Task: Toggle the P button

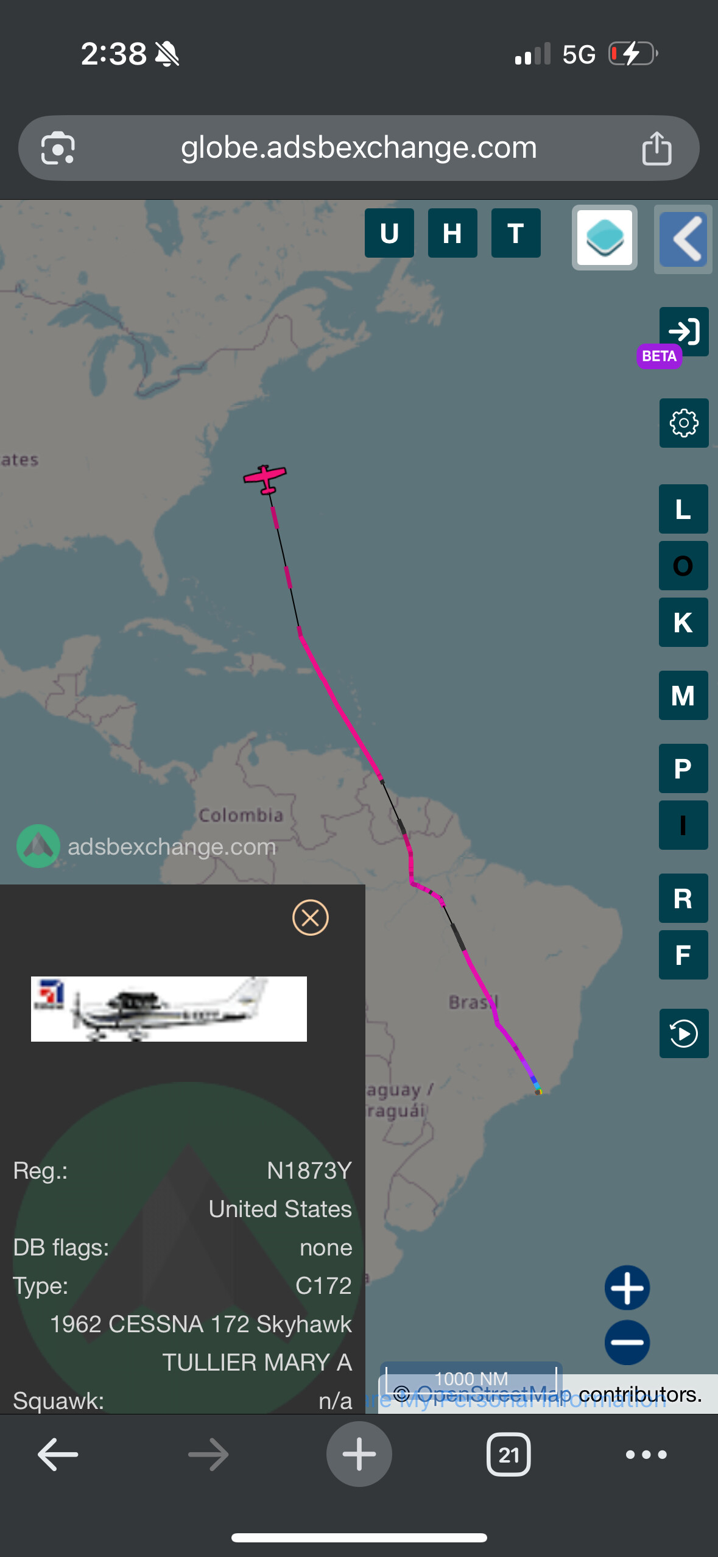Action: tap(683, 768)
